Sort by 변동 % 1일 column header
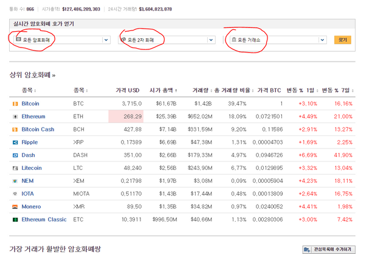This screenshot has width=389, height=254. click(x=302, y=90)
